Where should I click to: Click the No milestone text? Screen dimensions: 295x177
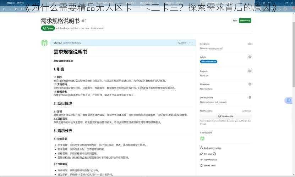tap(206, 89)
